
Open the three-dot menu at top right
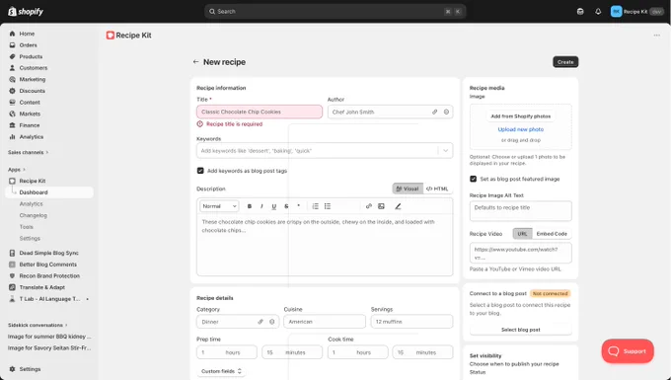656,36
